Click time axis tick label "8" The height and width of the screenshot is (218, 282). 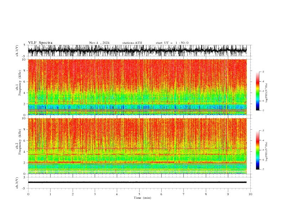pos(206,194)
